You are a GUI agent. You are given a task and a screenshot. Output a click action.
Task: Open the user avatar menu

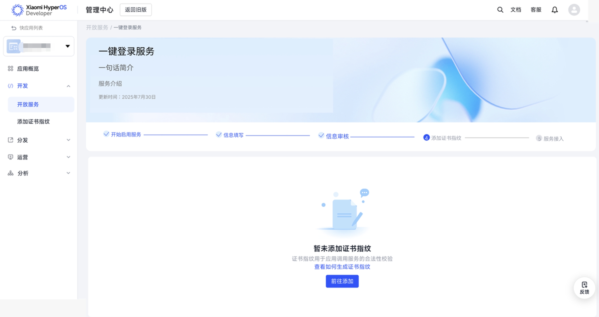(x=574, y=10)
